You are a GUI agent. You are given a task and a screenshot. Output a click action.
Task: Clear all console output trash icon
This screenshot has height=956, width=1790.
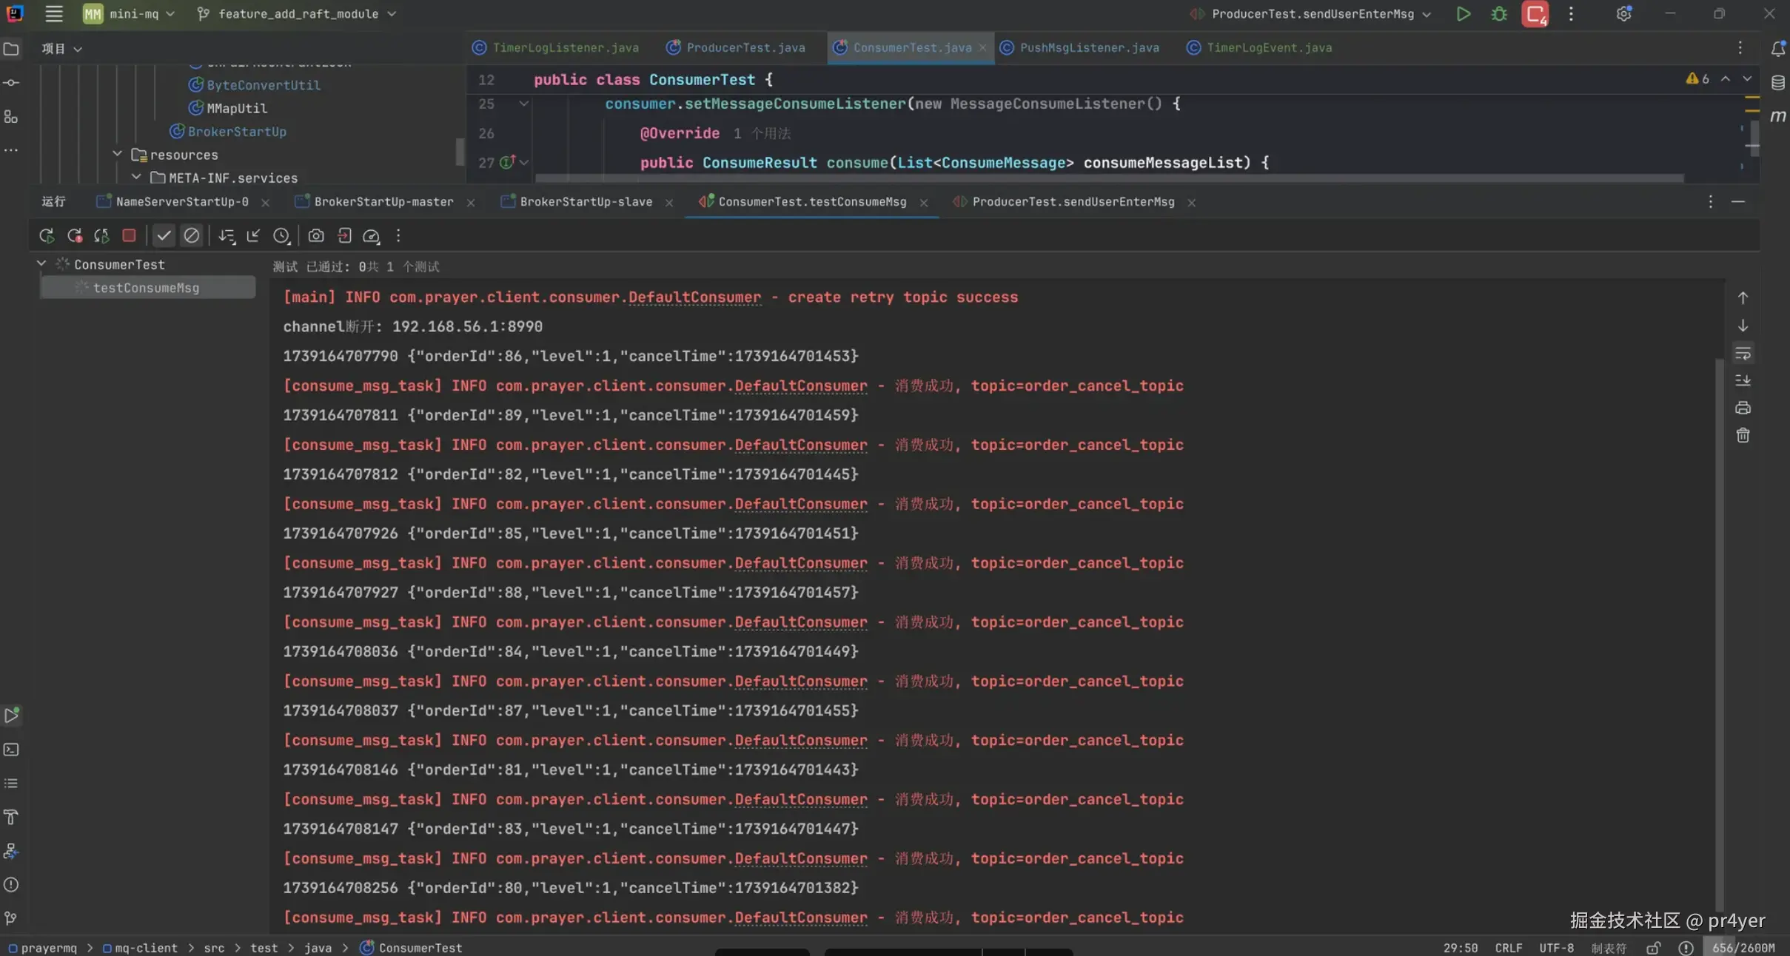[x=1743, y=435]
